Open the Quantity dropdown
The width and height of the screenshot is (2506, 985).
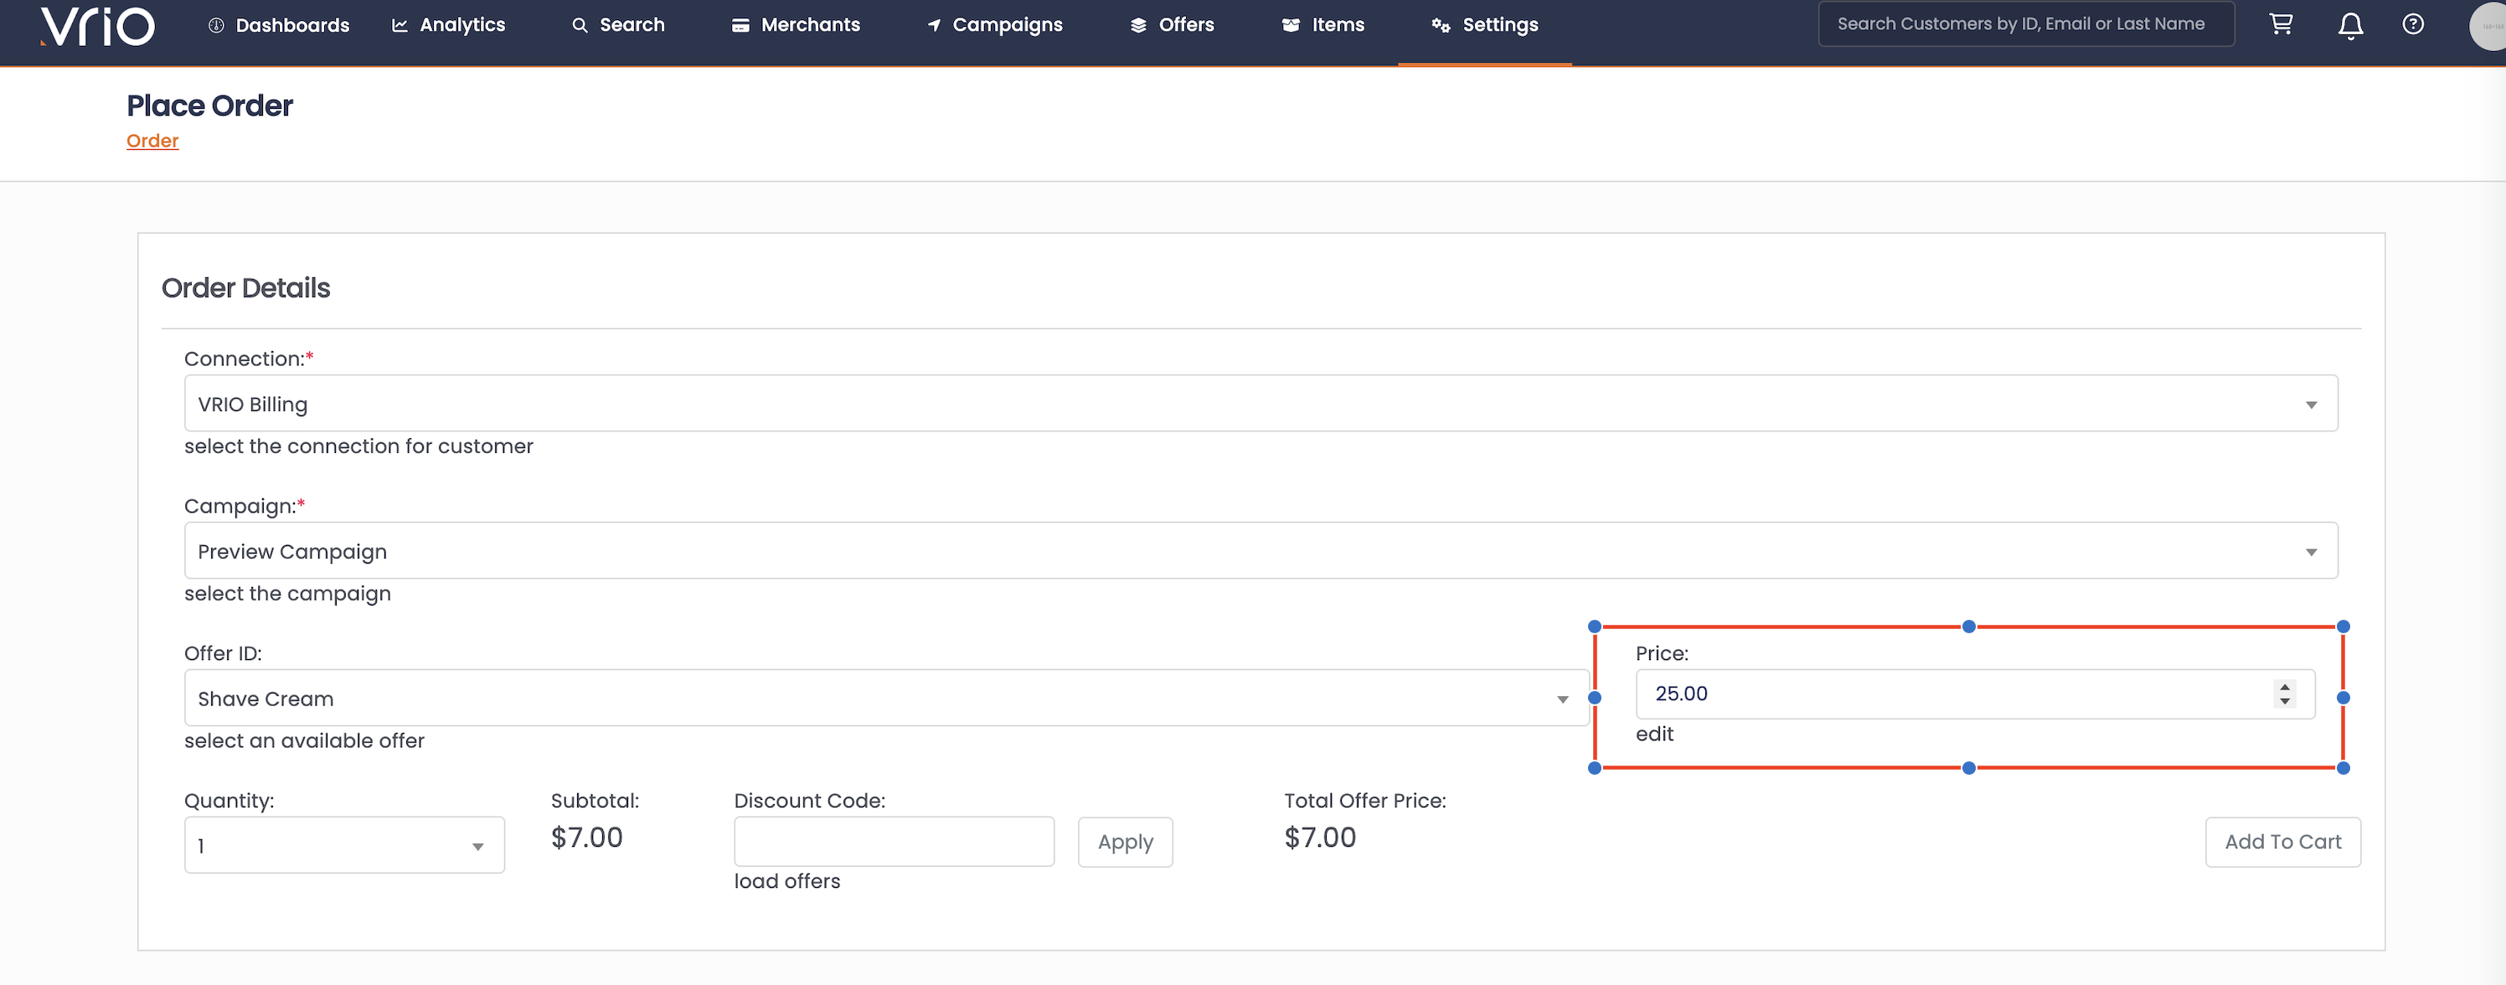coord(344,845)
